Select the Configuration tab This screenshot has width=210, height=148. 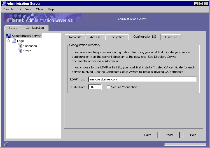point(35,28)
